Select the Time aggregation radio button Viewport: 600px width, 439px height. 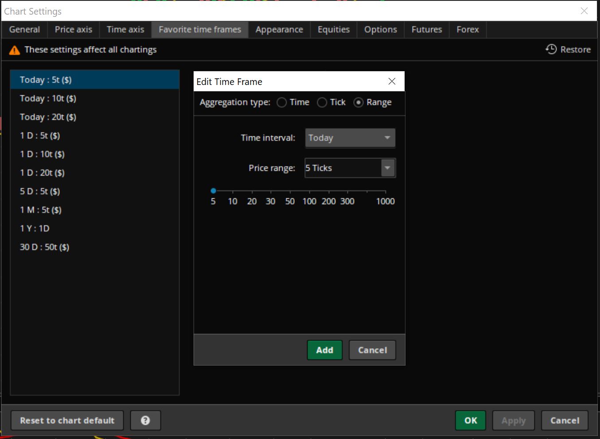pos(281,102)
